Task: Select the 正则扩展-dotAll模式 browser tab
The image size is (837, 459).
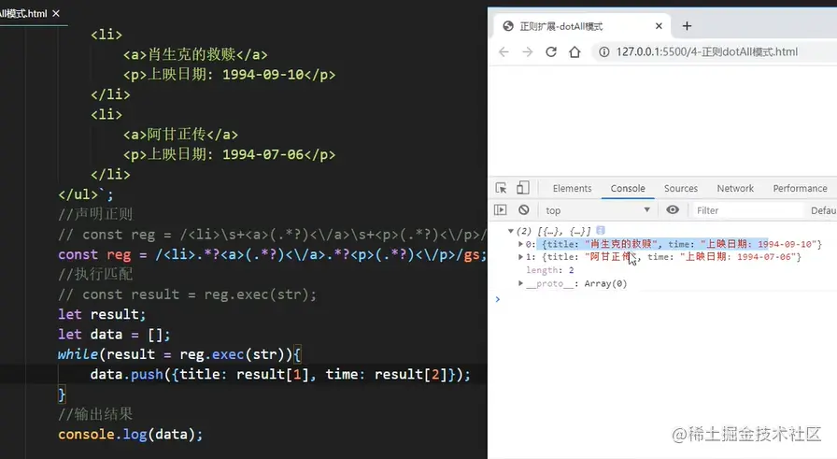Action: (x=581, y=26)
